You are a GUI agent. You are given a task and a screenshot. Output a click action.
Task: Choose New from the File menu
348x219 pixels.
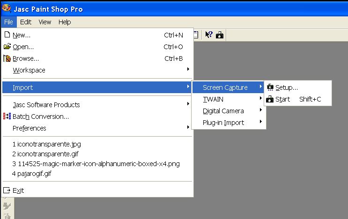click(22, 35)
